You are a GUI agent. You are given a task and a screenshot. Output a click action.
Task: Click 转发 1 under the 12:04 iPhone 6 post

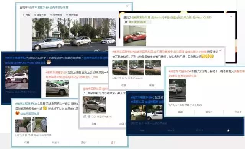(x=152, y=85)
